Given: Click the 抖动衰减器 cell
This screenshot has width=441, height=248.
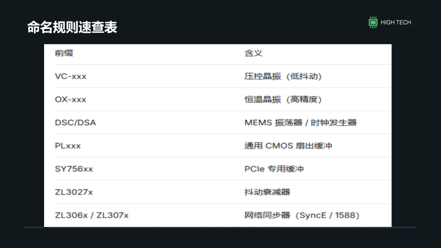Looking at the screenshot, I should coord(267,192).
